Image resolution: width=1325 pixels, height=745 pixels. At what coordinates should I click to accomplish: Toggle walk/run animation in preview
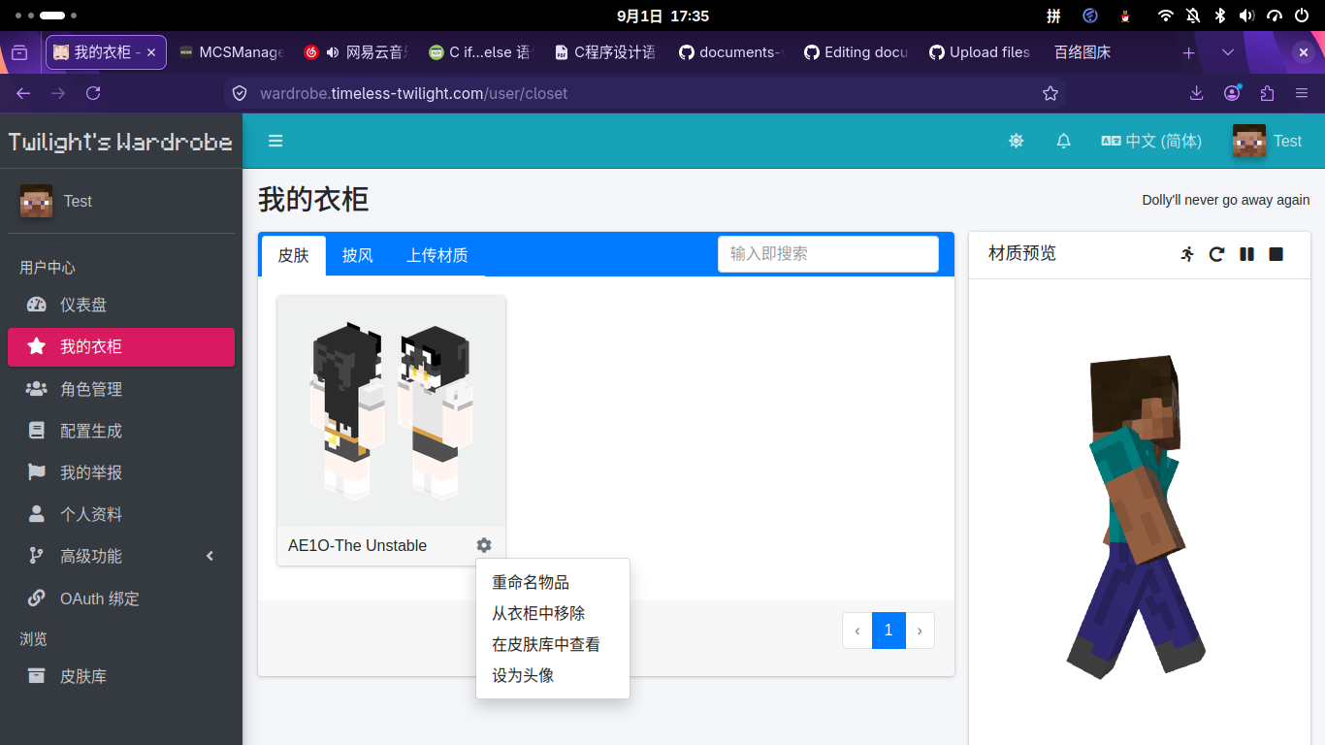[1187, 254]
